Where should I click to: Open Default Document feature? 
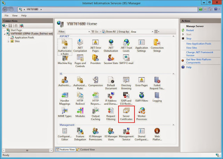coord(111,83)
